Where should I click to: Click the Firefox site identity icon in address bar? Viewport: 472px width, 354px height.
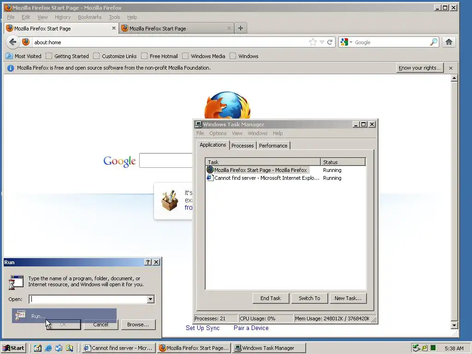pyautogui.click(x=26, y=42)
